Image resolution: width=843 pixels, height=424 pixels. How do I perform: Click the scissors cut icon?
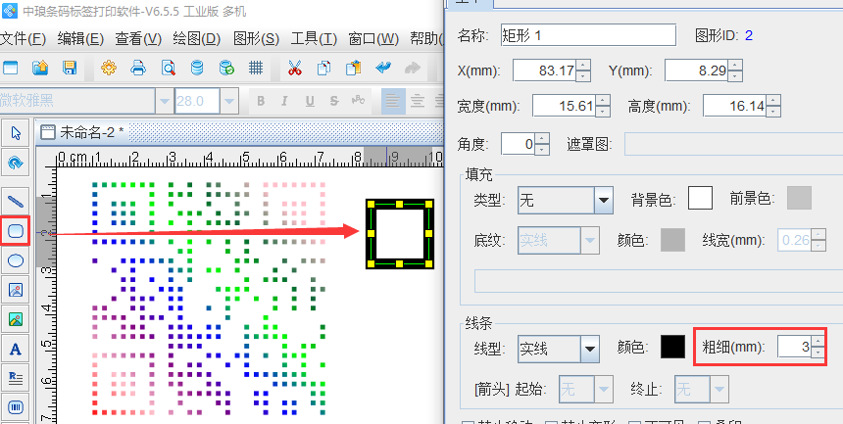coord(294,69)
